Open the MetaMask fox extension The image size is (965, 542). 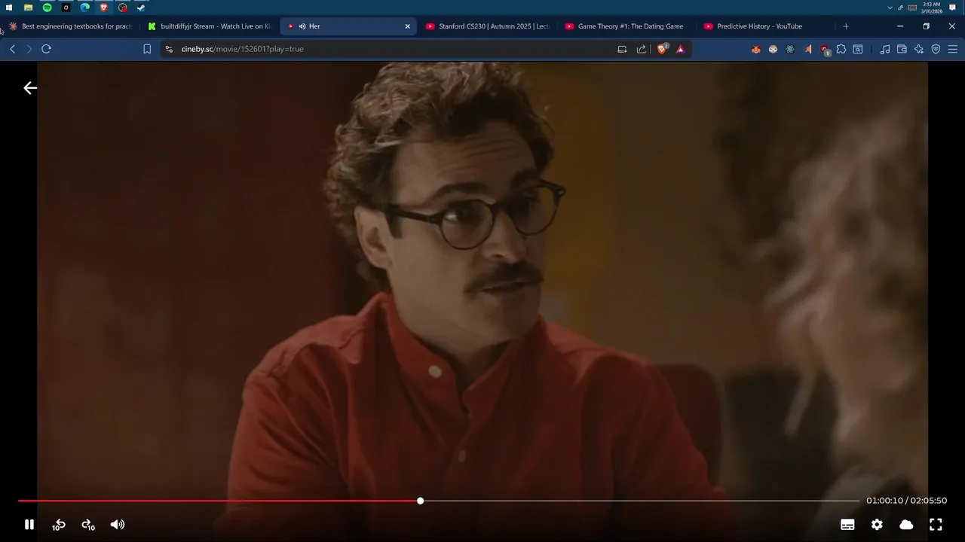tap(756, 49)
